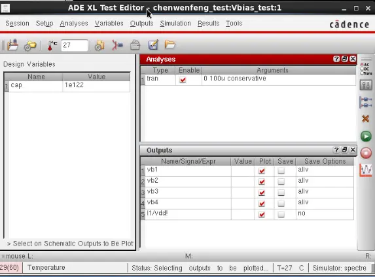The image size is (375, 277).
Task: Click the red netlist/stimuli toolbar icon
Action: coord(117,45)
